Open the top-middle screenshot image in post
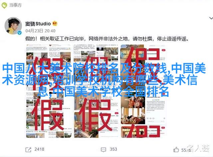This screenshot has width=213, height=157. 96,68
